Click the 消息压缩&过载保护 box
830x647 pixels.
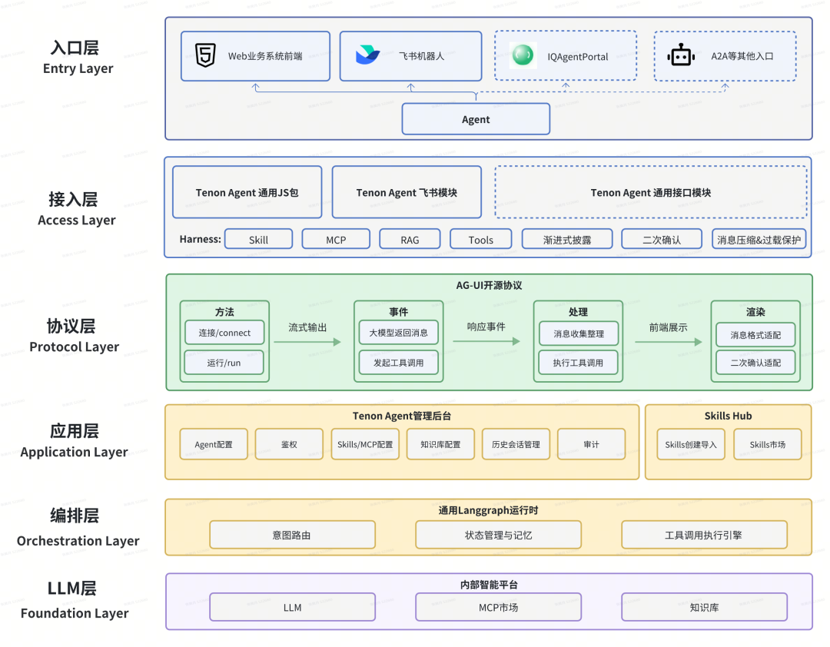(x=759, y=239)
